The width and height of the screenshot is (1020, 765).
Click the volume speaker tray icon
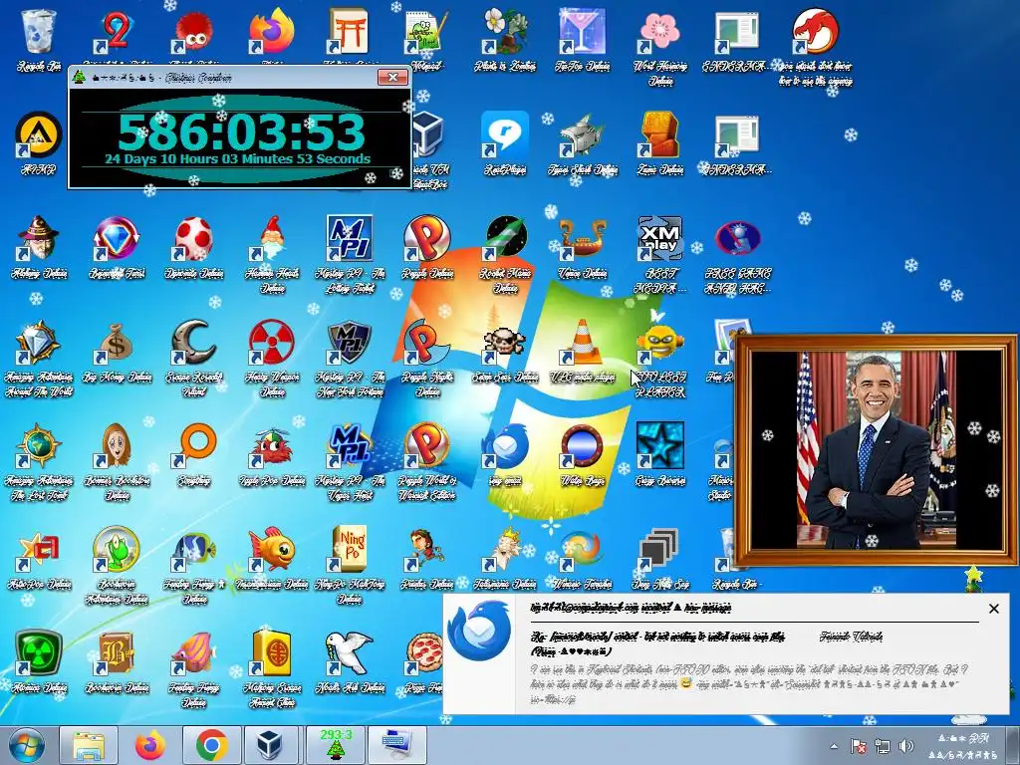click(x=905, y=747)
